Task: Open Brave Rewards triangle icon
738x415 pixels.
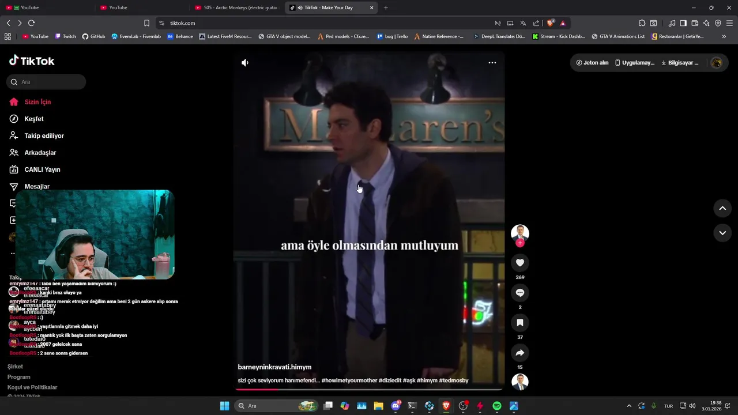Action: pos(563,23)
